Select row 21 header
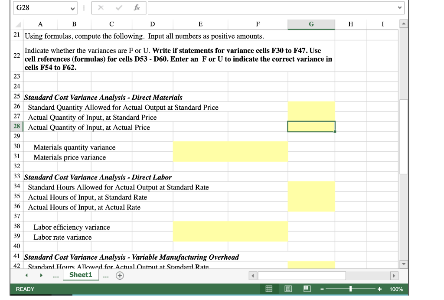The width and height of the screenshot is (444, 300). (x=17, y=35)
